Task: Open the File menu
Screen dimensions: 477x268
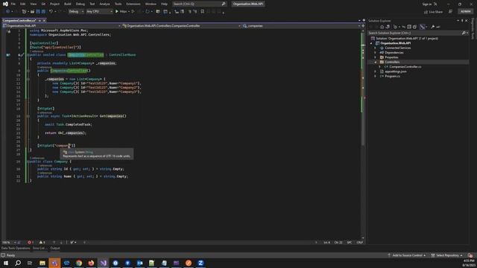Action: tap(13, 4)
